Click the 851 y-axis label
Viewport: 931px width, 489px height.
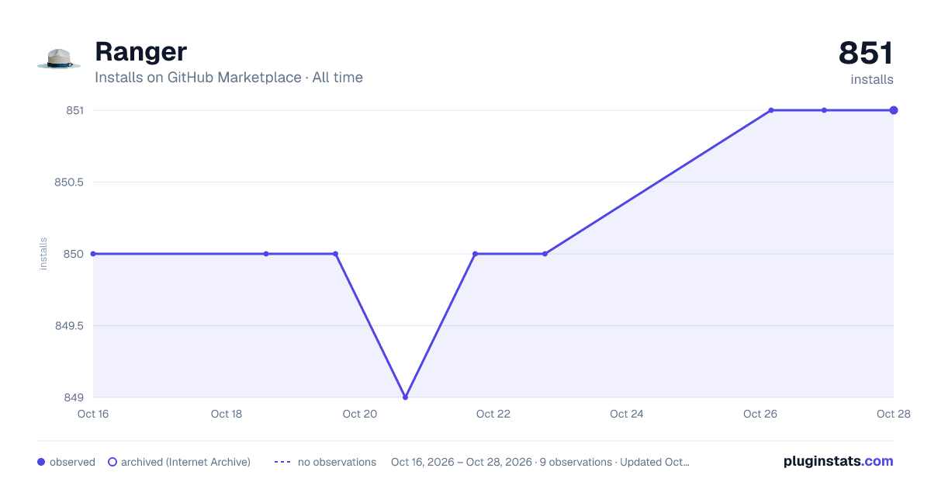[74, 110]
